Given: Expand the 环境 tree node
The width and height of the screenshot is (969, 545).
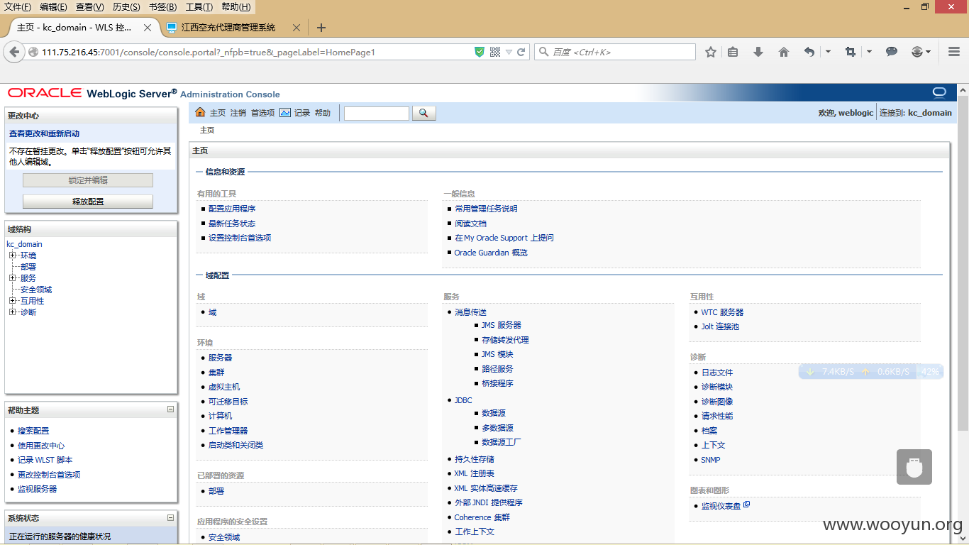Looking at the screenshot, I should (12, 255).
